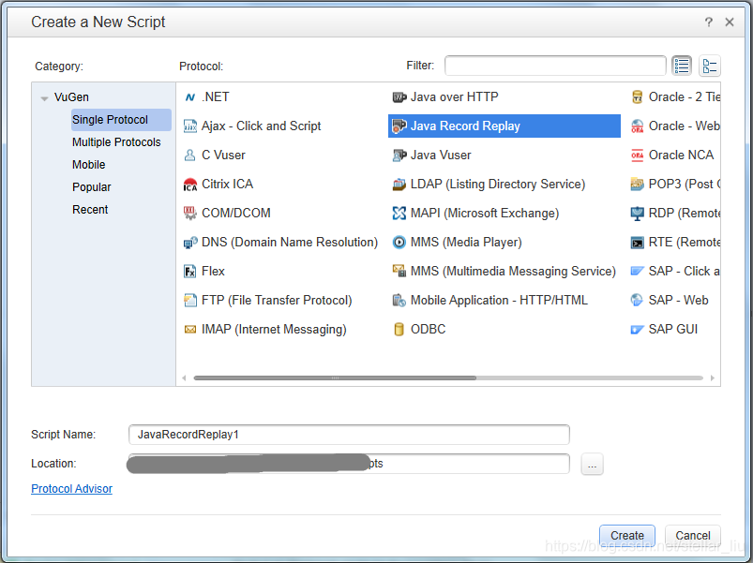The height and width of the screenshot is (563, 753).
Task: Select the DNS protocol icon
Action: [x=190, y=243]
